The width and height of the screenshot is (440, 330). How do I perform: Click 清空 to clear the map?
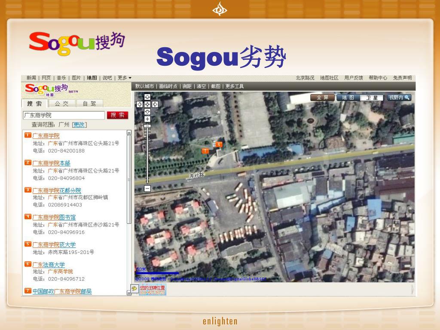click(201, 86)
